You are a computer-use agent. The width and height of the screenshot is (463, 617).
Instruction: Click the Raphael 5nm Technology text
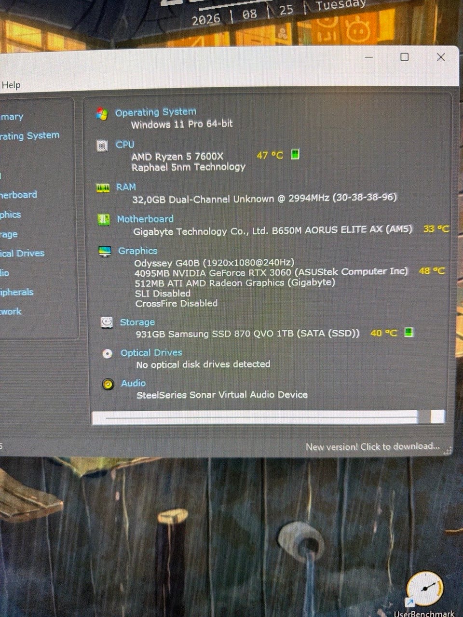pyautogui.click(x=189, y=167)
